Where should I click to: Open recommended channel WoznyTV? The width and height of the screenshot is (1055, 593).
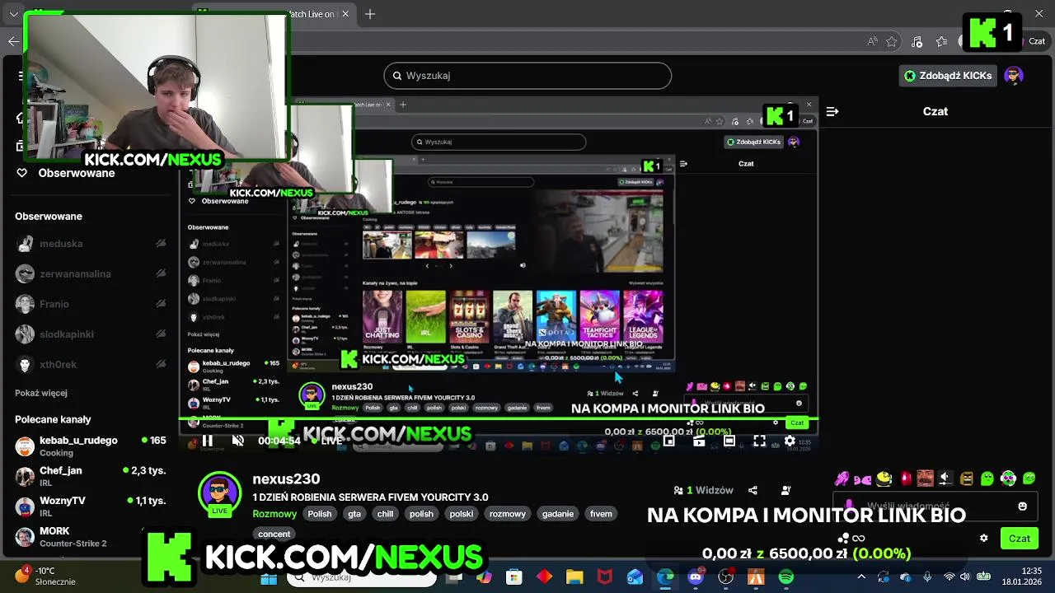tap(91, 506)
